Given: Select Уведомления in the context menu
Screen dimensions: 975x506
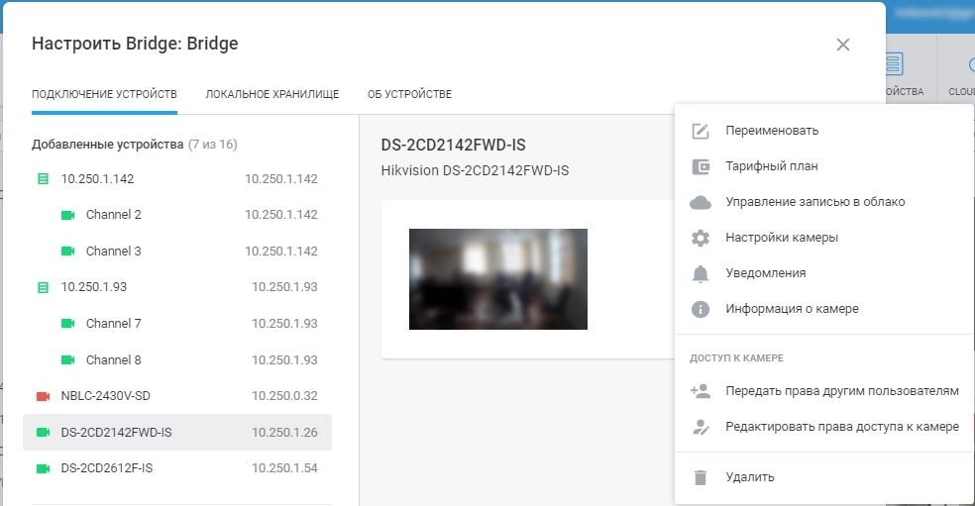Looking at the screenshot, I should (824, 273).
